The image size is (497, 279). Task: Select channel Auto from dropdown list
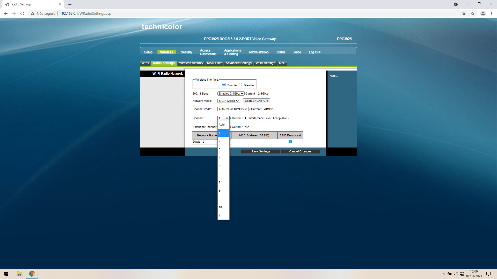point(222,124)
